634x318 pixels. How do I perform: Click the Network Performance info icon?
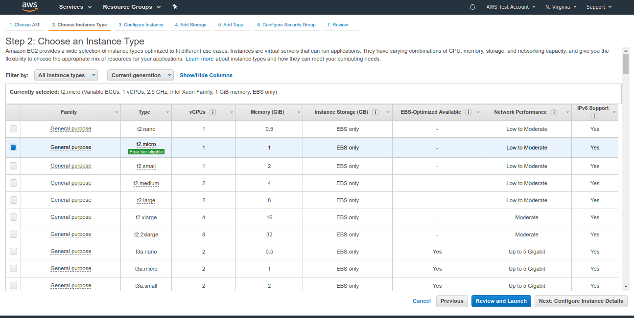pos(554,112)
